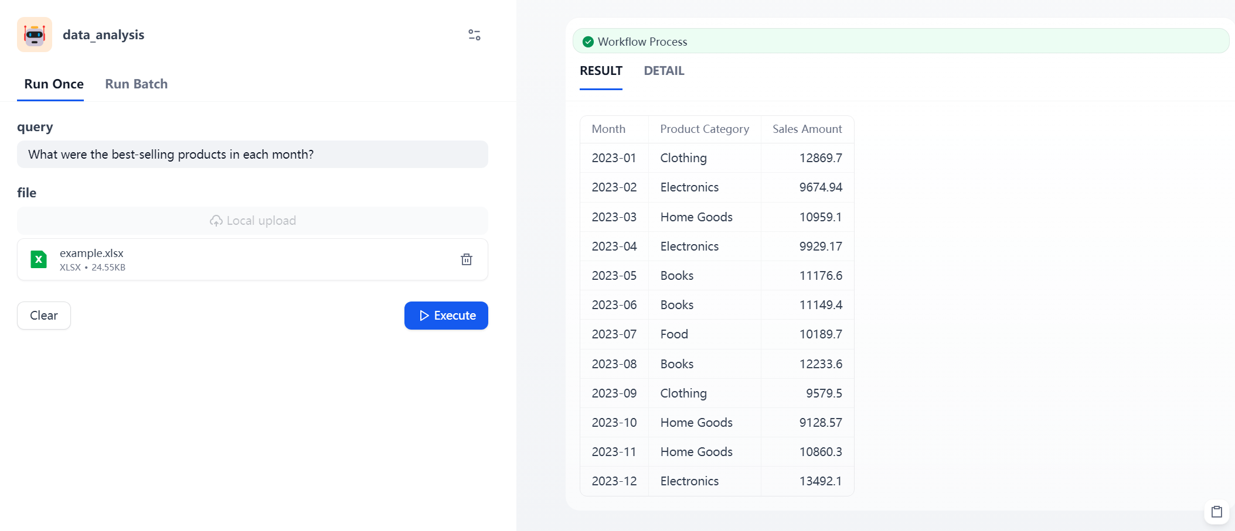Open the settings sliders icon

point(474,35)
